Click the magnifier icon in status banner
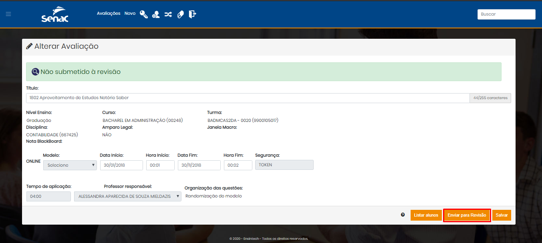 (x=35, y=72)
